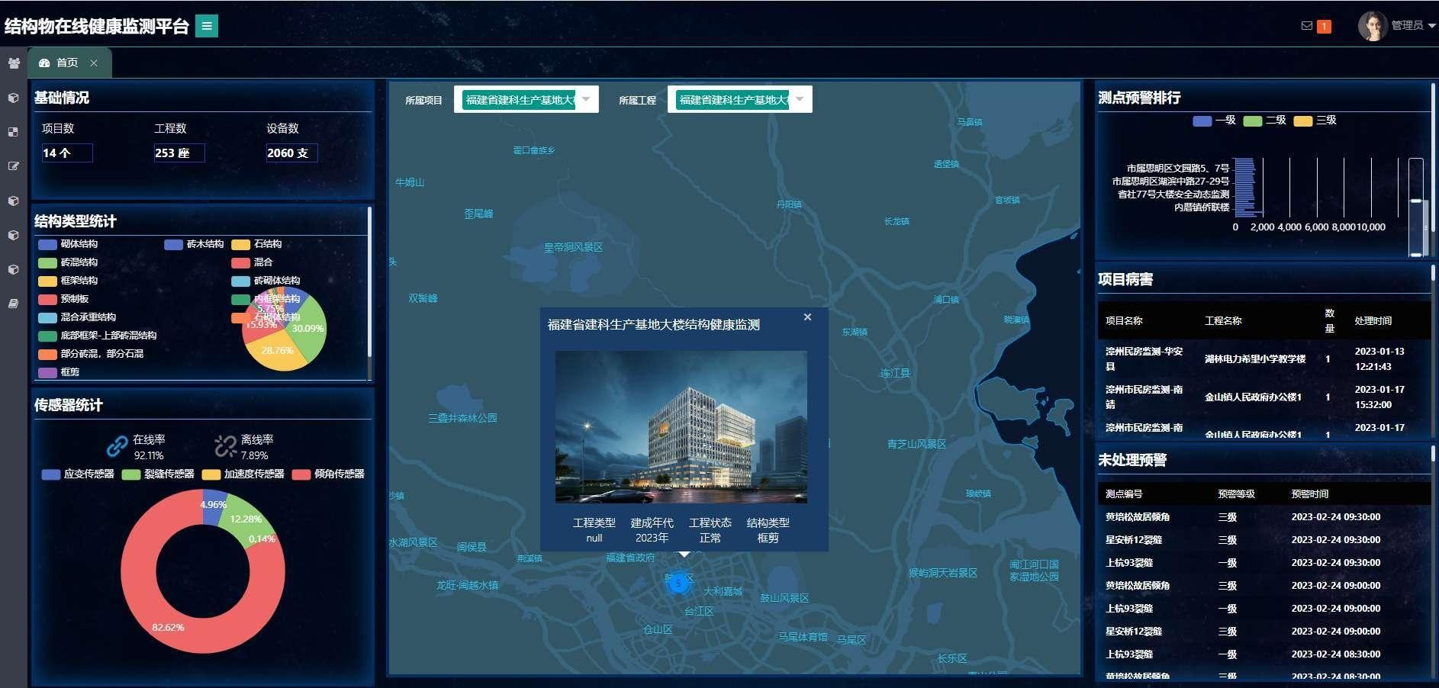Click the orange unread message count badge
Viewport: 1439px width, 688px height.
(x=1324, y=27)
